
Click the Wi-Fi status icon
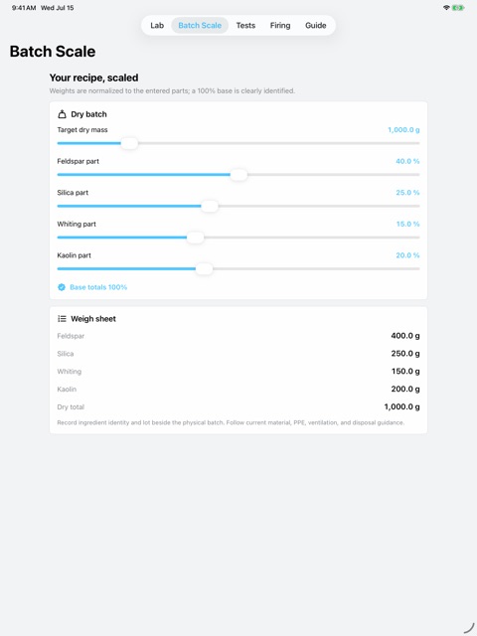(446, 8)
